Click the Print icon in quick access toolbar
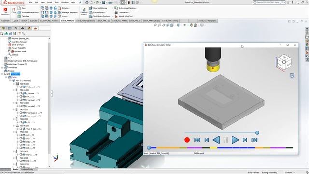Viewport: 309px width, 174px height. 110,2
